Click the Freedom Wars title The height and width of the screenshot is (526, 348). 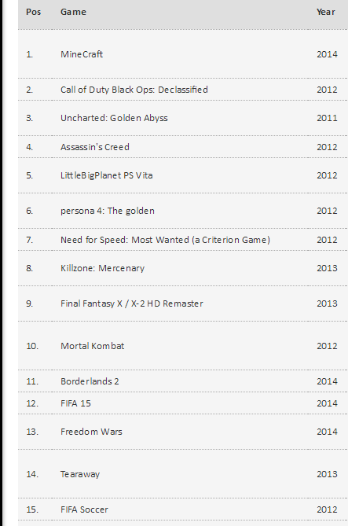click(x=91, y=432)
